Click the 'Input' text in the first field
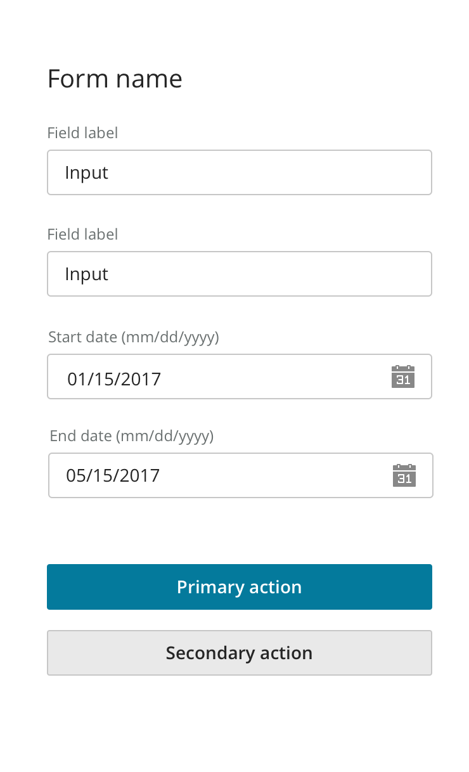The height and width of the screenshot is (772, 469). pyautogui.click(x=86, y=173)
